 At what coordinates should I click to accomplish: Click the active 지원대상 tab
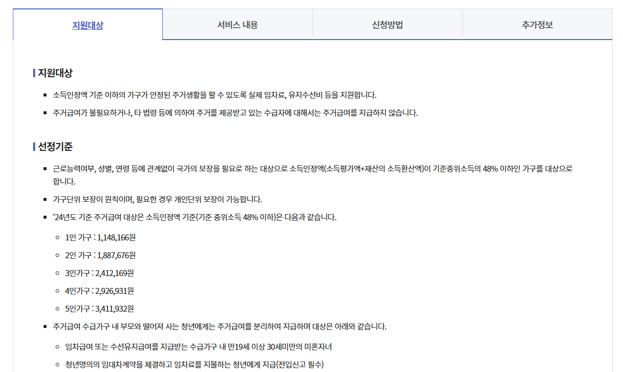coord(87,24)
